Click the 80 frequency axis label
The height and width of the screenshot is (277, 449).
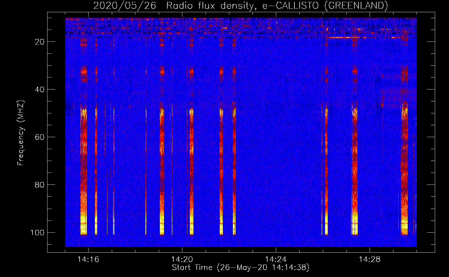(x=40, y=185)
